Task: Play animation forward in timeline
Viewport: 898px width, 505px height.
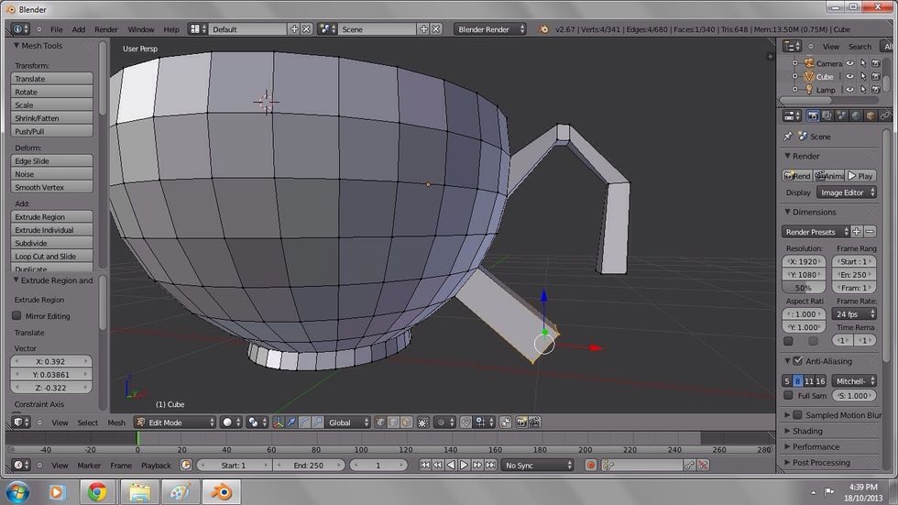Action: tap(465, 466)
